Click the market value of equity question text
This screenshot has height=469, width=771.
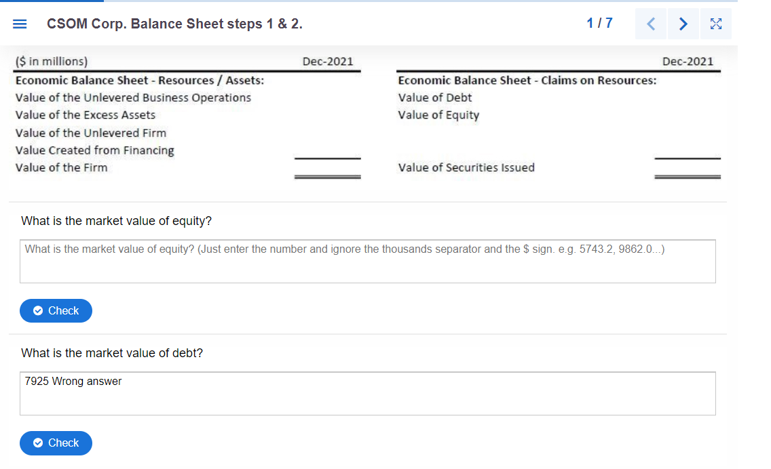click(x=115, y=221)
